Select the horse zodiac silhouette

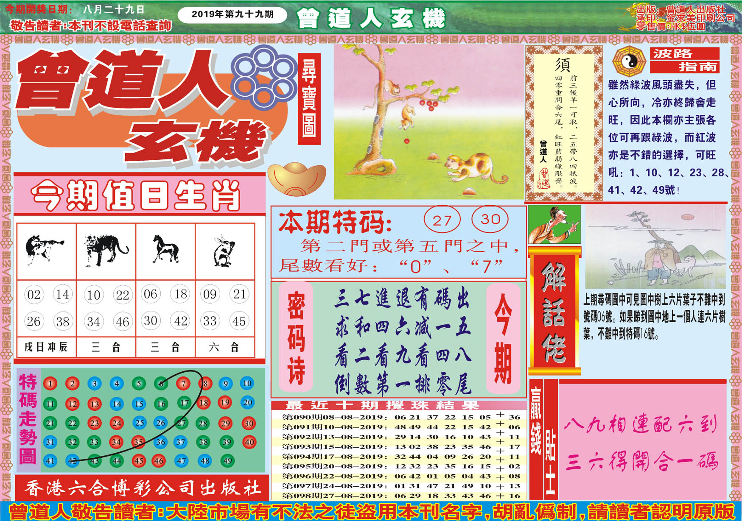pyautogui.click(x=165, y=249)
